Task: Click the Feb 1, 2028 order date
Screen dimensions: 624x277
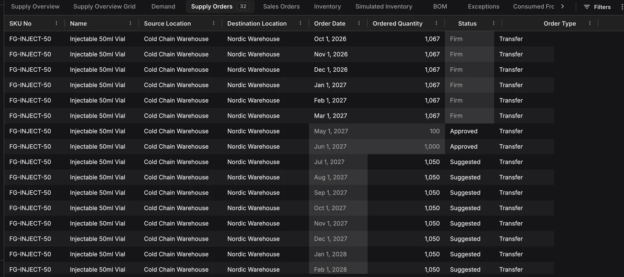Action: click(x=338, y=269)
